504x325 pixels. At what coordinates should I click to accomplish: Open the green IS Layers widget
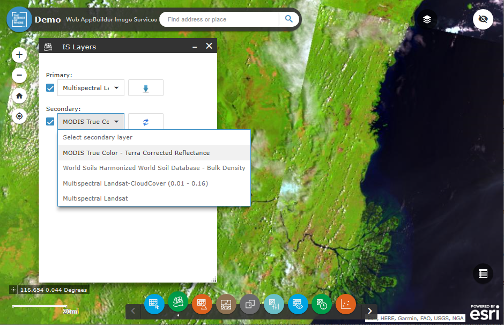(x=178, y=301)
